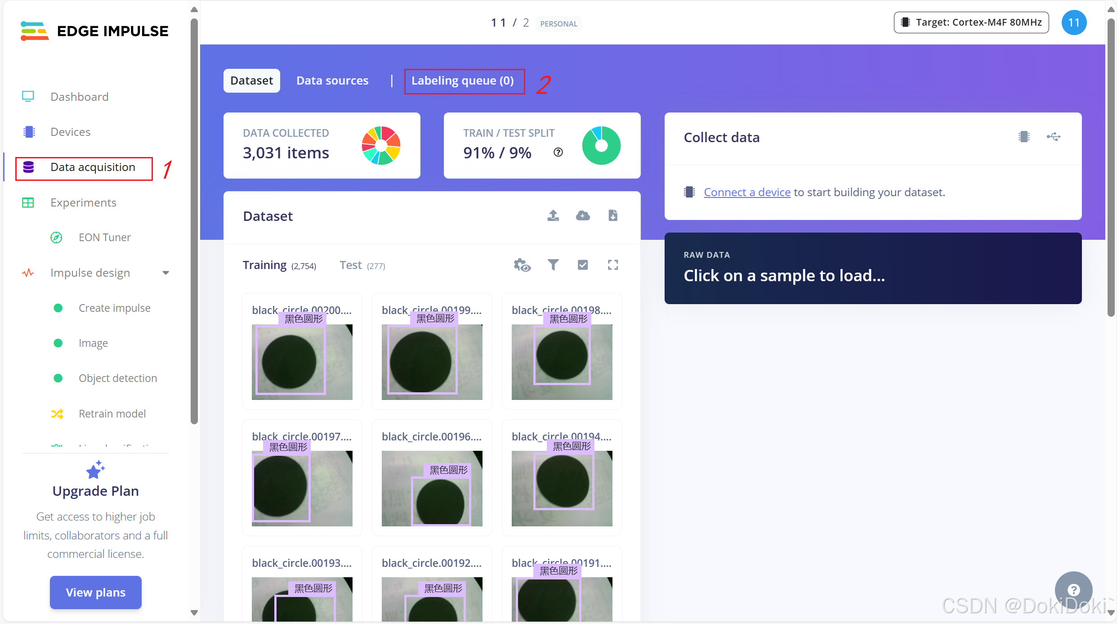Toggle the select multiple items checkbox icon
Image resolution: width=1117 pixels, height=624 pixels.
(583, 265)
